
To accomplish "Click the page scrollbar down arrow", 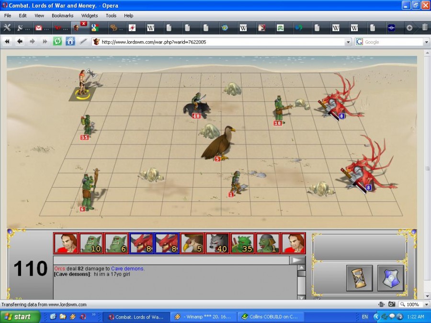I will (427, 296).
